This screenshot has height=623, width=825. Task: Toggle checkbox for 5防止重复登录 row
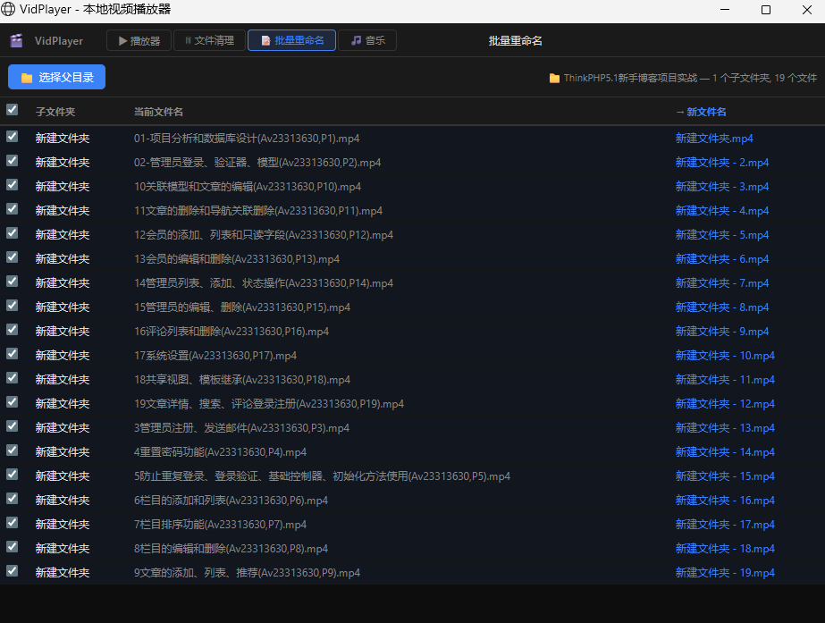pos(13,475)
